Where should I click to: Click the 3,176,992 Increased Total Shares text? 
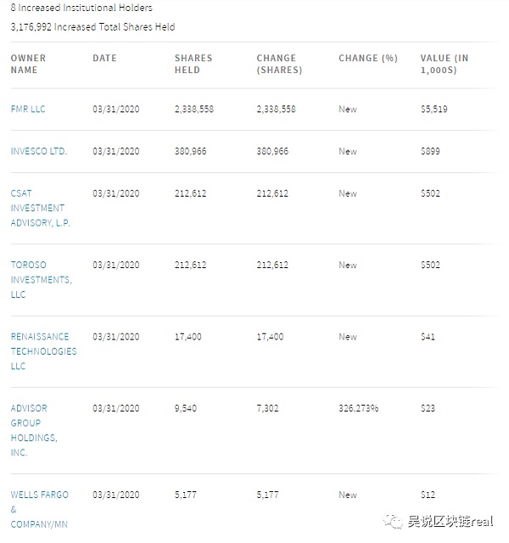pyautogui.click(x=92, y=27)
